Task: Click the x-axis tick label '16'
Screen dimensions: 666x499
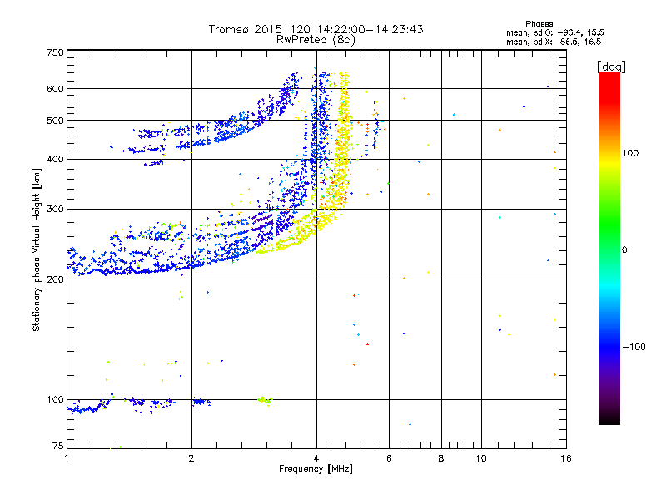Action: (x=566, y=458)
